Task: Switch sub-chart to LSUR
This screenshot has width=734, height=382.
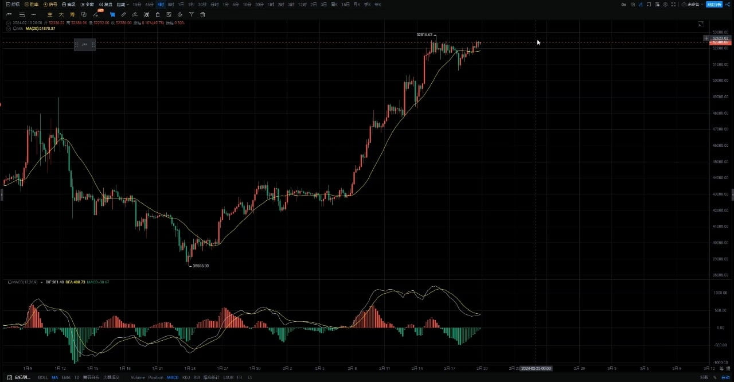Action: pos(228,377)
